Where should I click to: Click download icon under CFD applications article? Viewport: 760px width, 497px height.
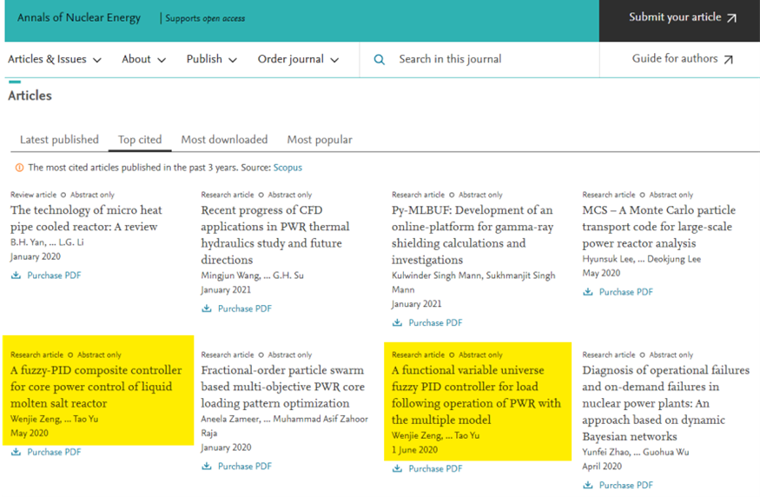pos(207,308)
